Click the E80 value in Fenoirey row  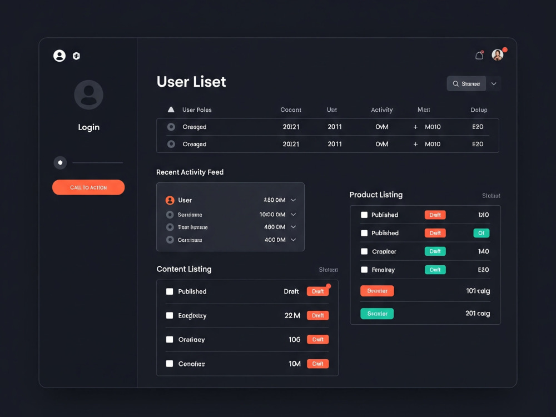(483, 270)
